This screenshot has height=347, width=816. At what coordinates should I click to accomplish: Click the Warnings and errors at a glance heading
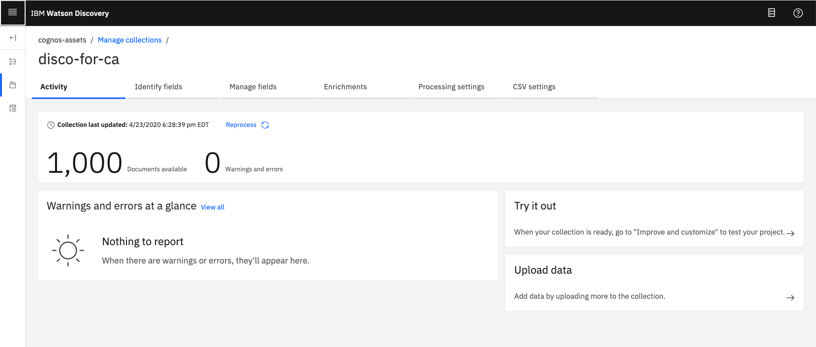coord(122,206)
